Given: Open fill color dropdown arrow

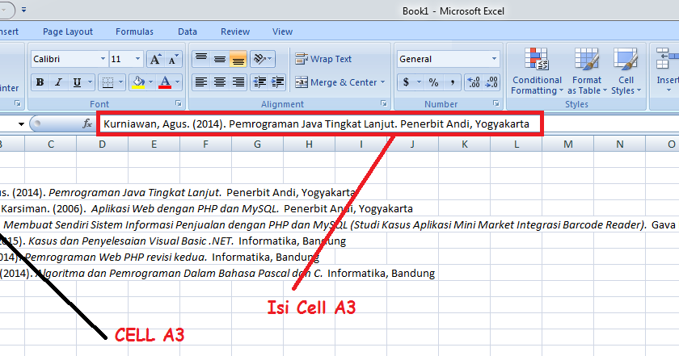Looking at the screenshot, I should [150, 82].
